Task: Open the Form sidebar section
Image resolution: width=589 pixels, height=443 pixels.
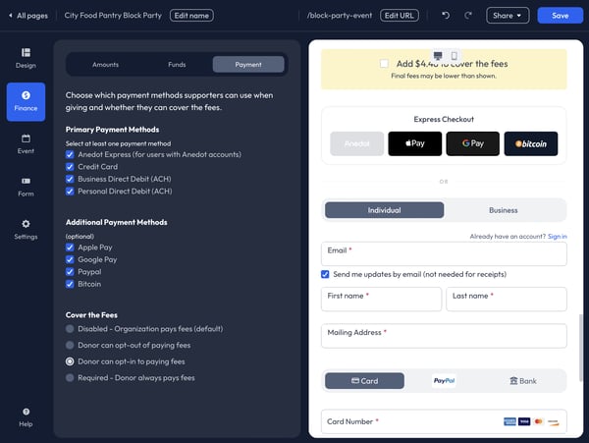Action: click(x=26, y=187)
